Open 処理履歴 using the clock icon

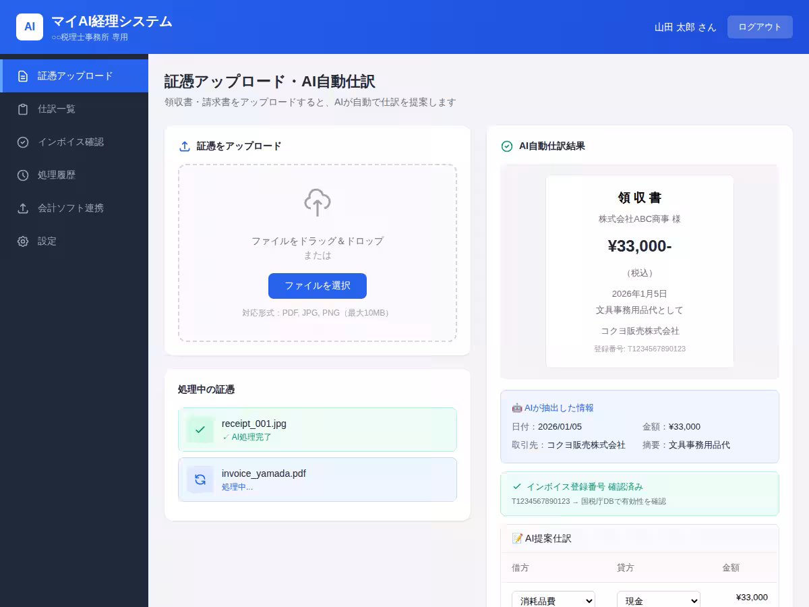(x=23, y=175)
